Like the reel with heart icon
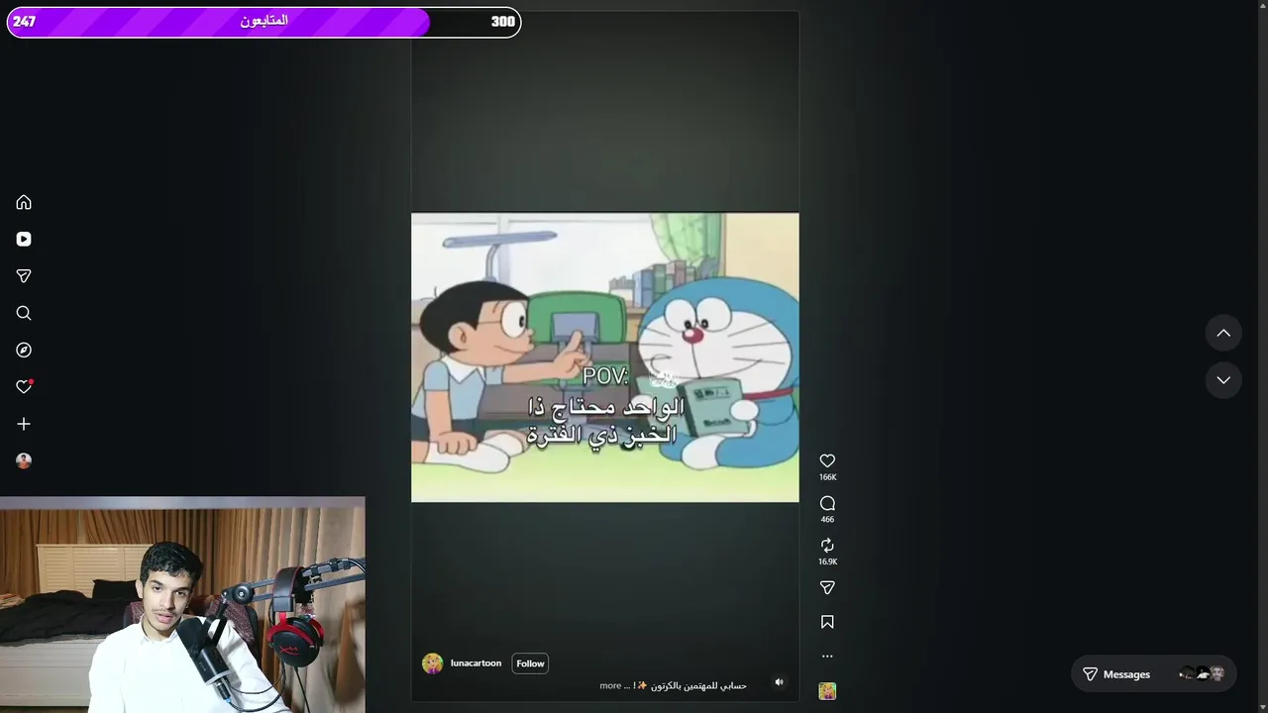Viewport: 1268px width, 713px height. (x=827, y=460)
